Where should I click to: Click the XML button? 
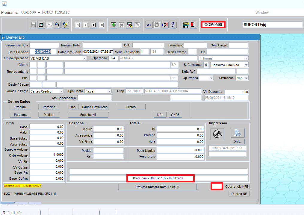pyautogui.click(x=237, y=141)
